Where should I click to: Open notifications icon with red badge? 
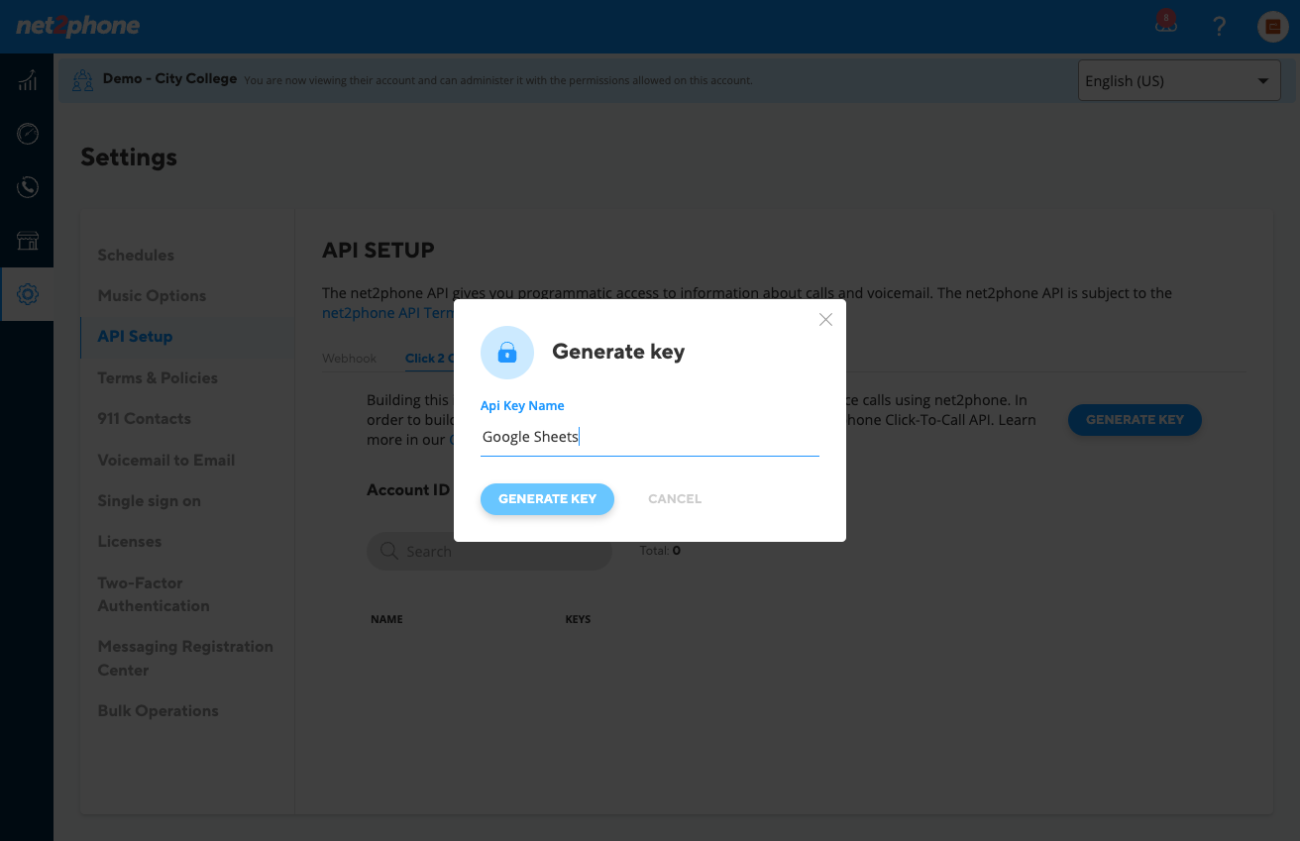tap(1166, 23)
